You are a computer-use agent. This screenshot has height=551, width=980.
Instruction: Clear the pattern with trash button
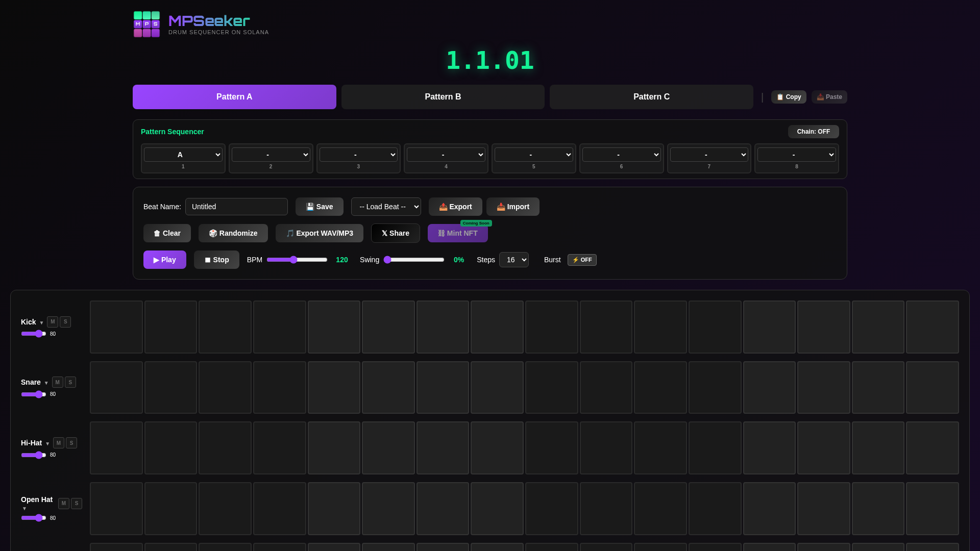tap(167, 233)
